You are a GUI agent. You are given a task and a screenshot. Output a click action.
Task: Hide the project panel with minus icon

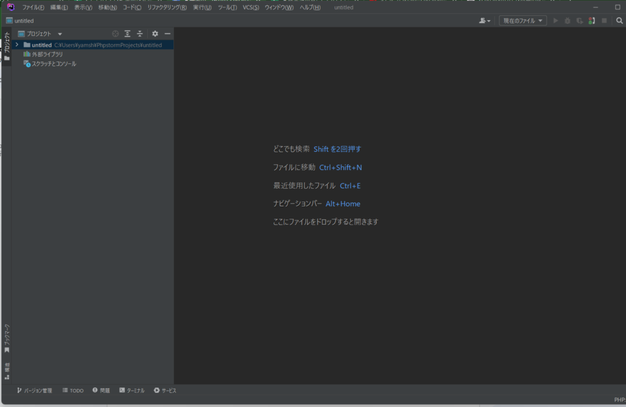pyautogui.click(x=168, y=34)
